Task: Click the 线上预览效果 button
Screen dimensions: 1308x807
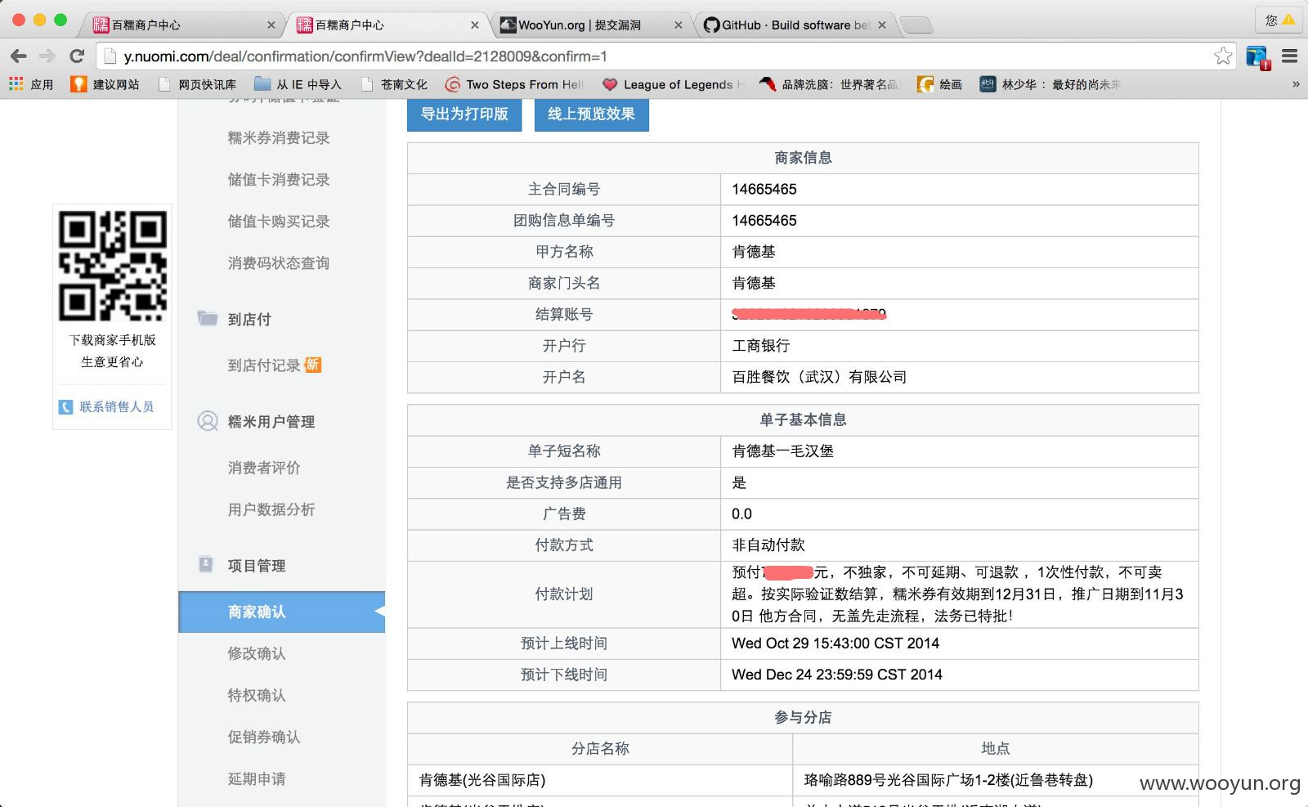Action: (x=591, y=114)
